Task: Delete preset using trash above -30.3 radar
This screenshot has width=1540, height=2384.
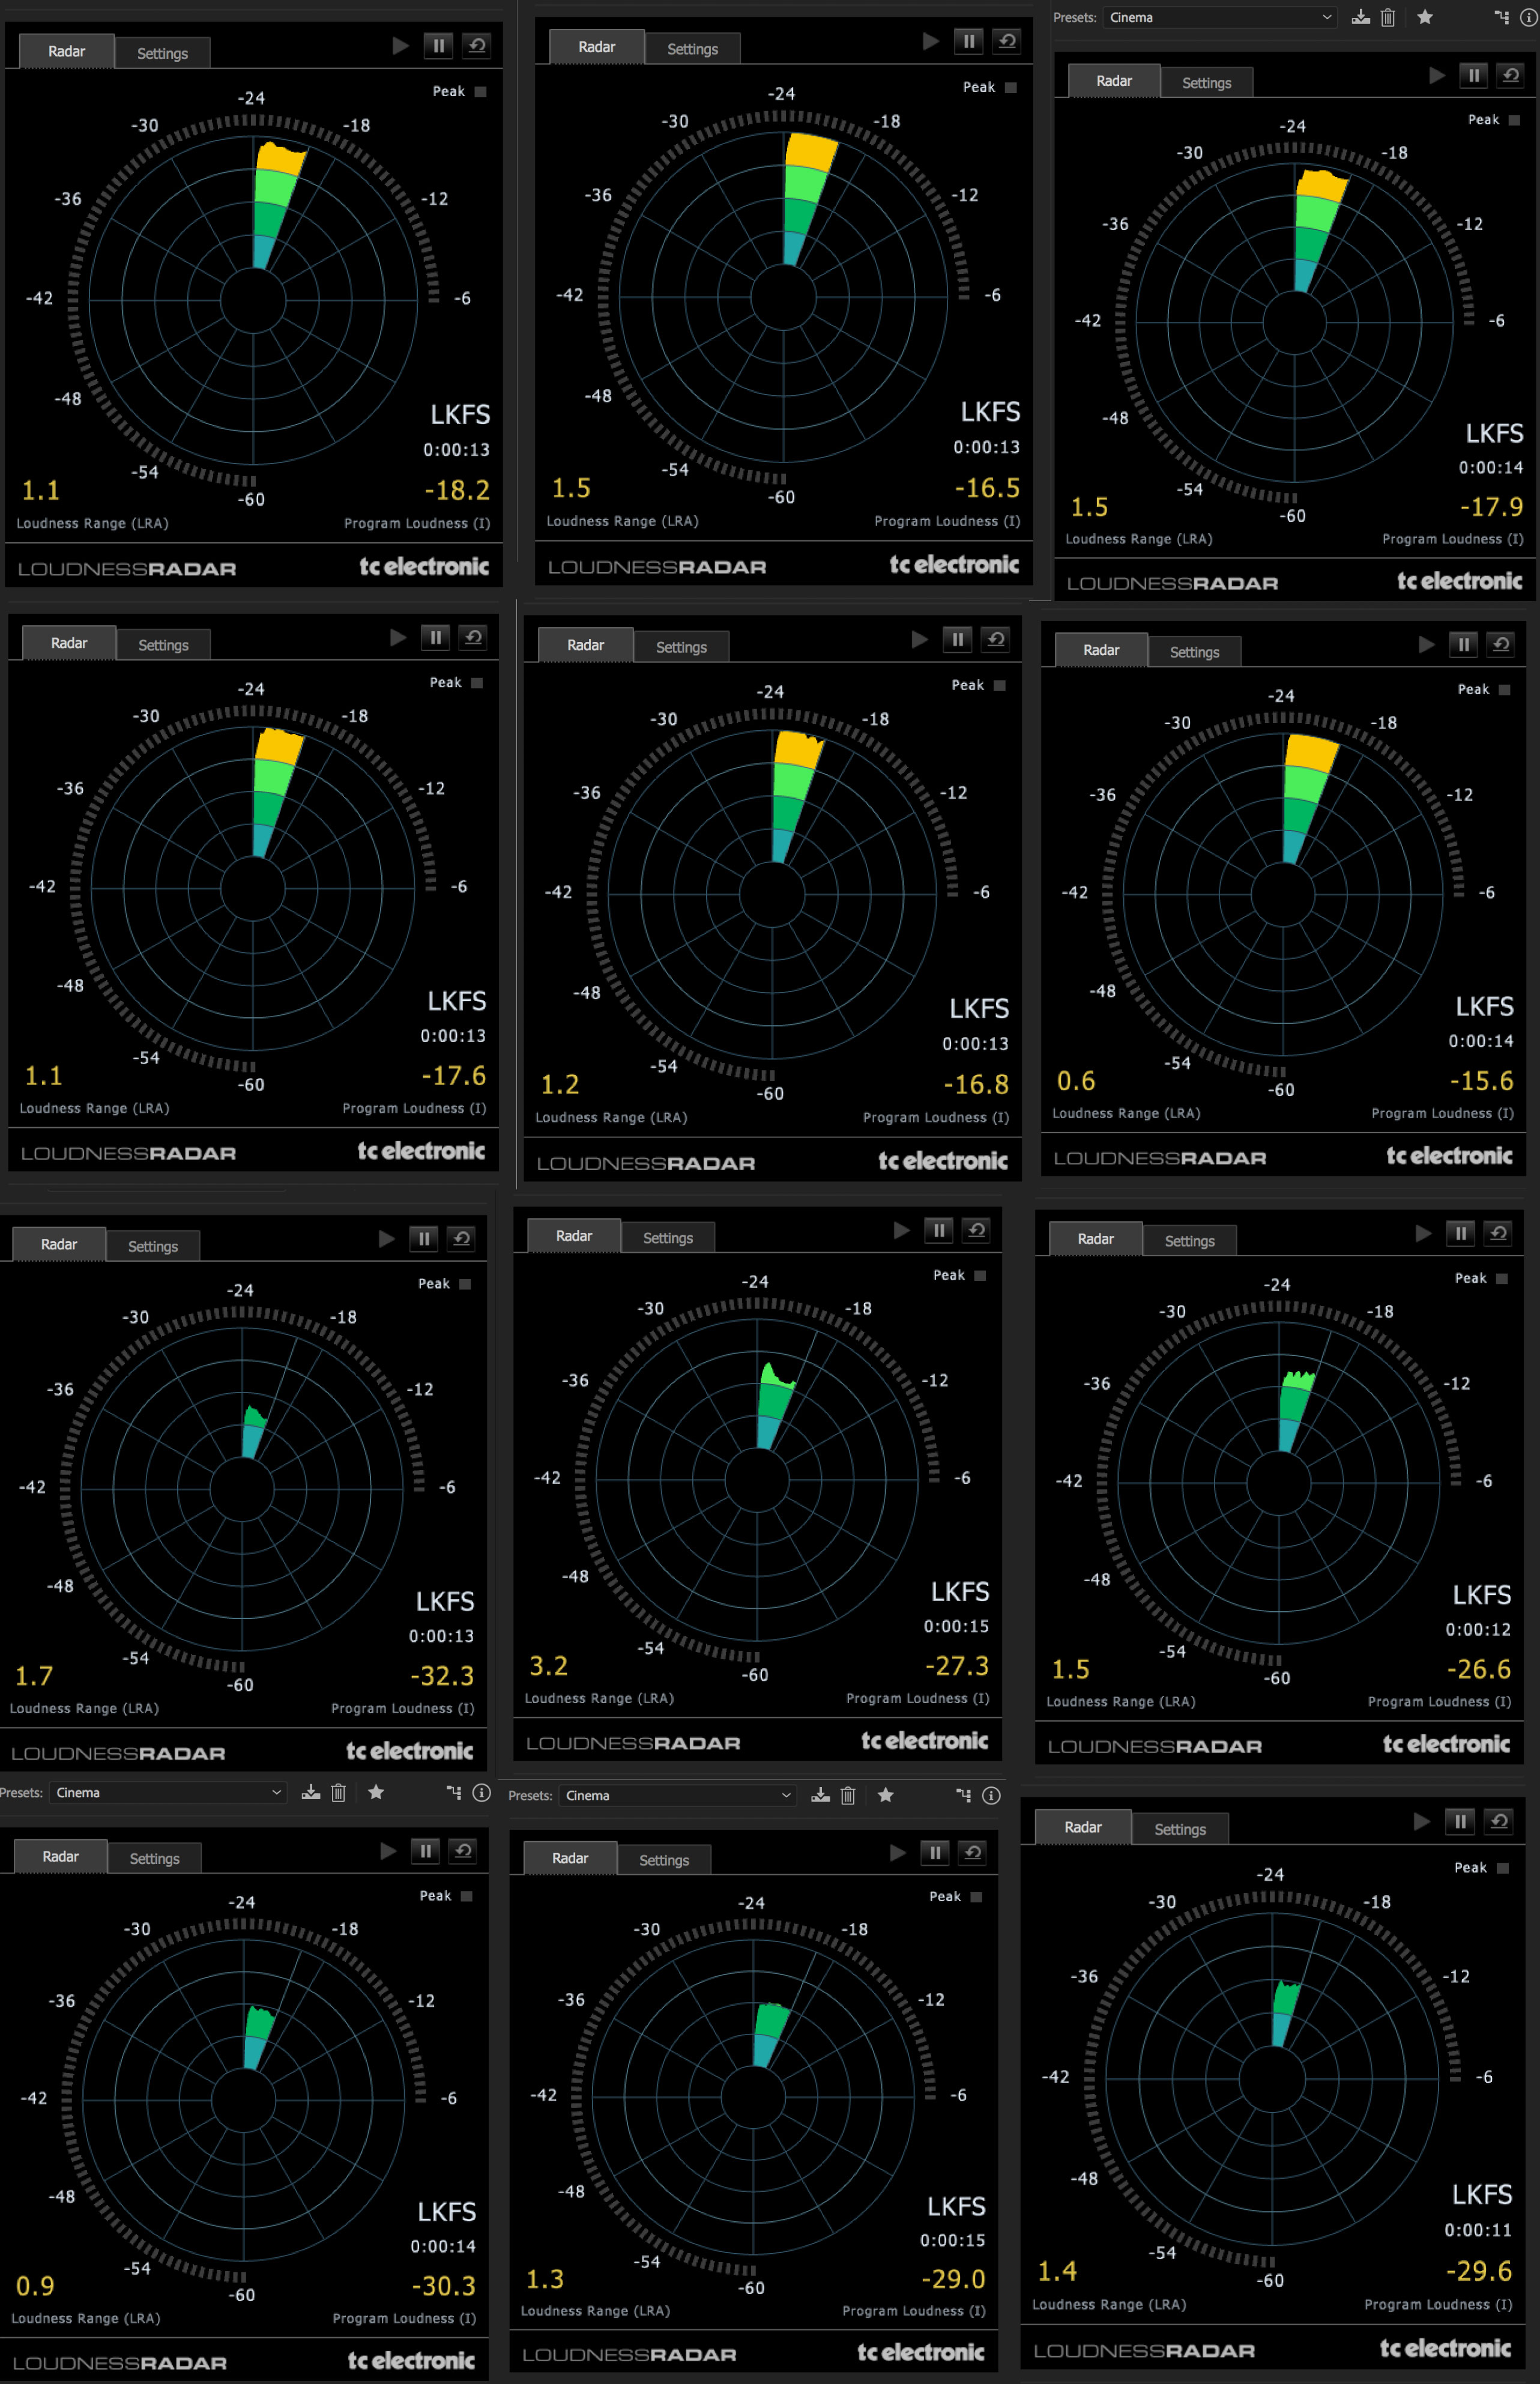Action: pyautogui.click(x=338, y=1793)
